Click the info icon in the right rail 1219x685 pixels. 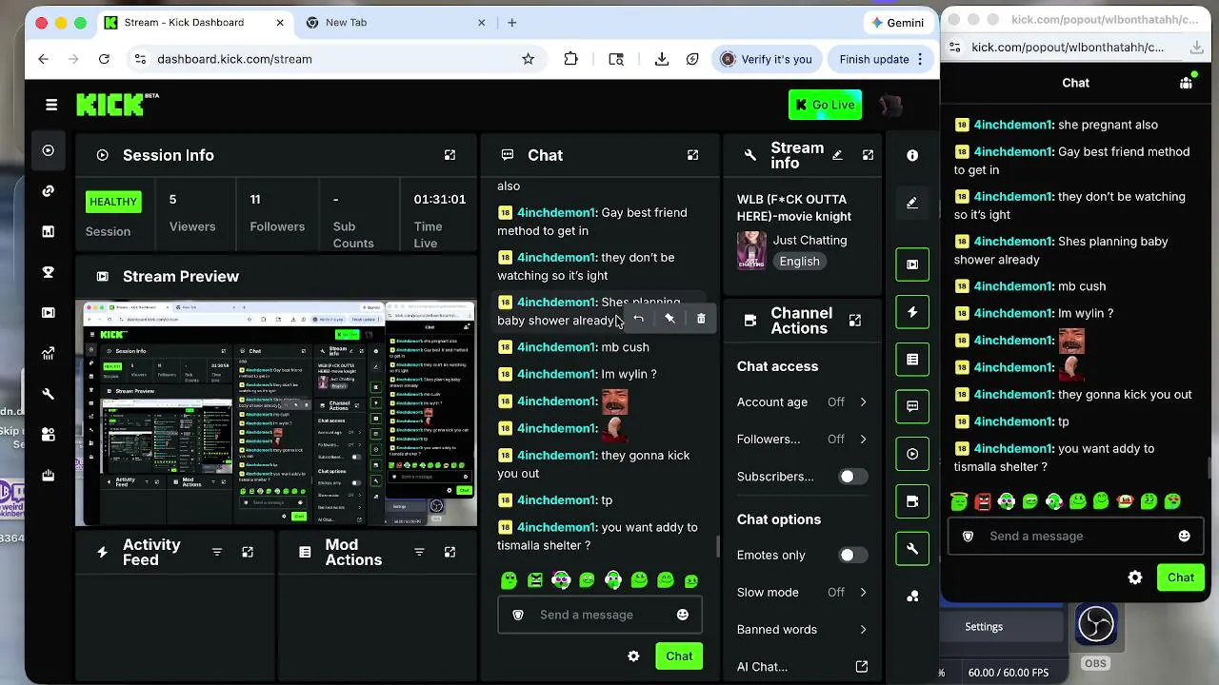click(x=912, y=155)
